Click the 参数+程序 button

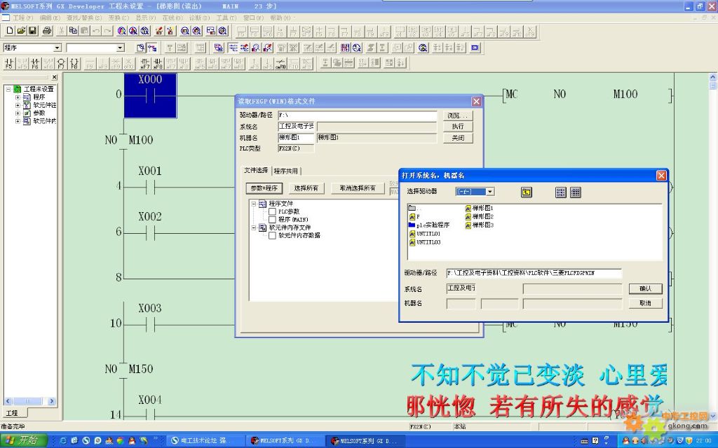tap(264, 188)
